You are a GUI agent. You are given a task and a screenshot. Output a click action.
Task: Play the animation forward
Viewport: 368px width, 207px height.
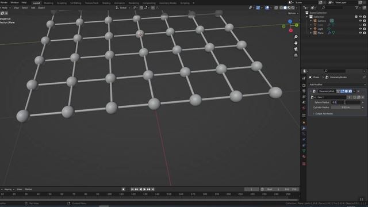pos(144,189)
